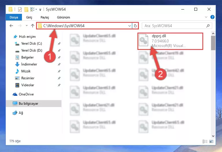Click the dpprj.dll gear file icon
222x152 pixels.
coord(143,40)
